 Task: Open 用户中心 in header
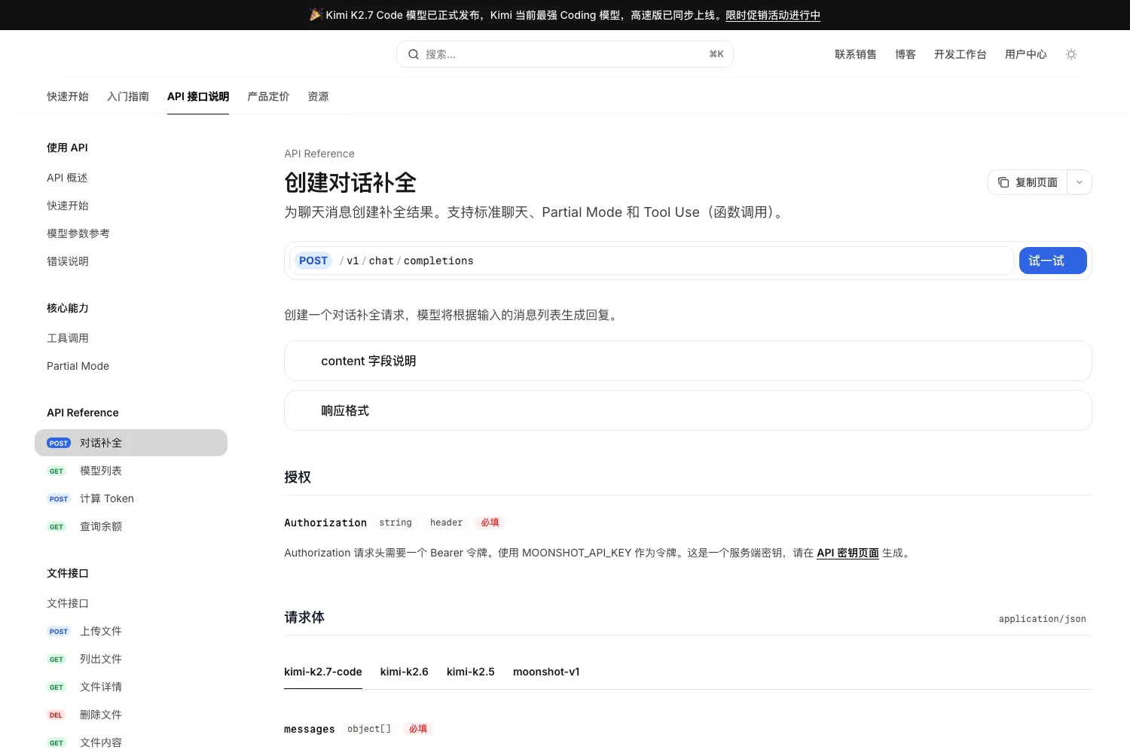click(1026, 54)
